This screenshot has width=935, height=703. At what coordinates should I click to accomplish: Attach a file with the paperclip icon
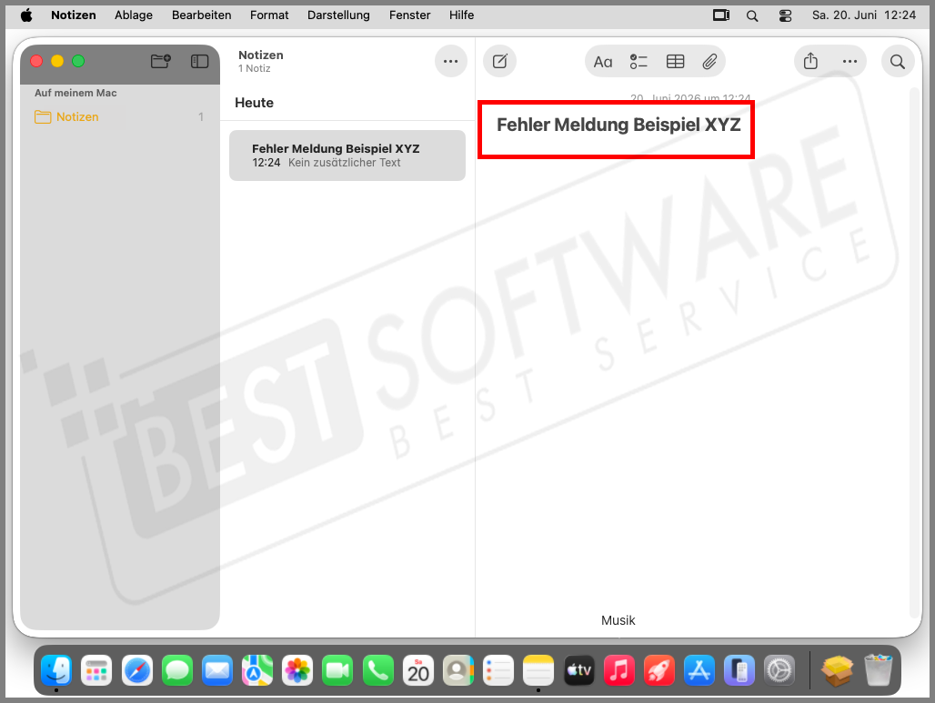coord(709,62)
